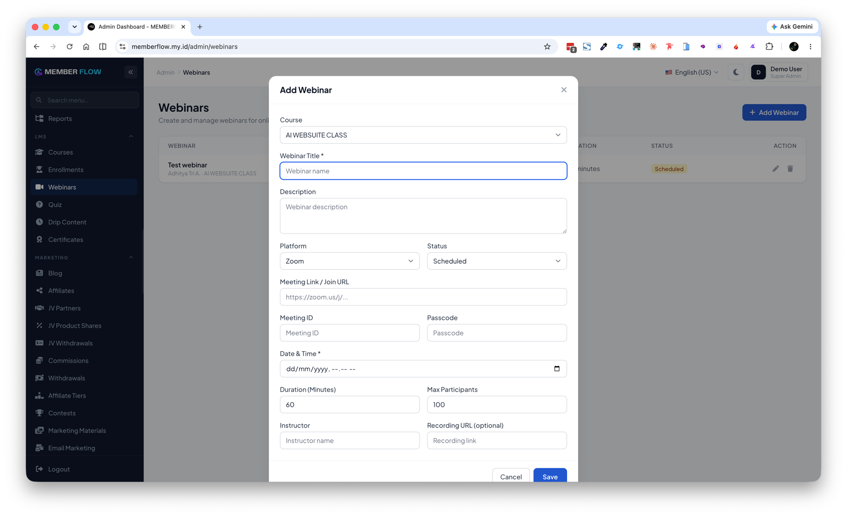
Task: Focus the Meeting Link URL field
Action: [x=423, y=297]
